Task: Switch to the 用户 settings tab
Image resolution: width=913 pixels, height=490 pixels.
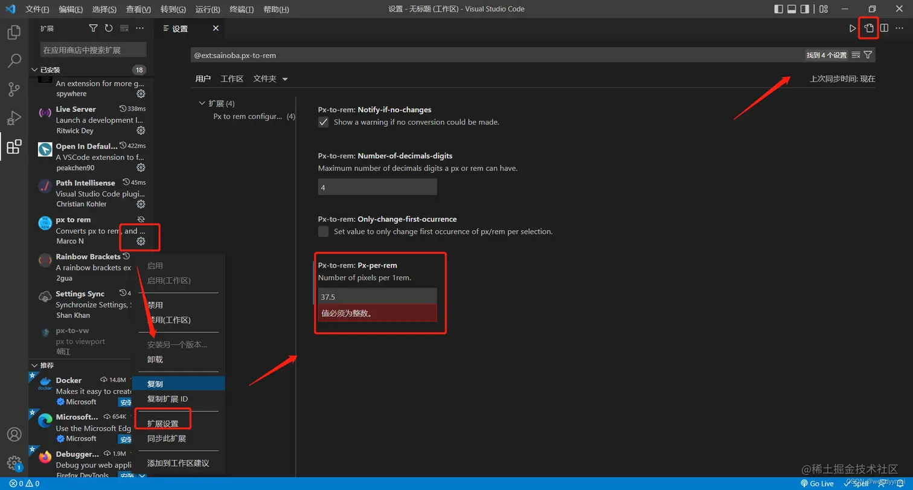Action: [203, 79]
